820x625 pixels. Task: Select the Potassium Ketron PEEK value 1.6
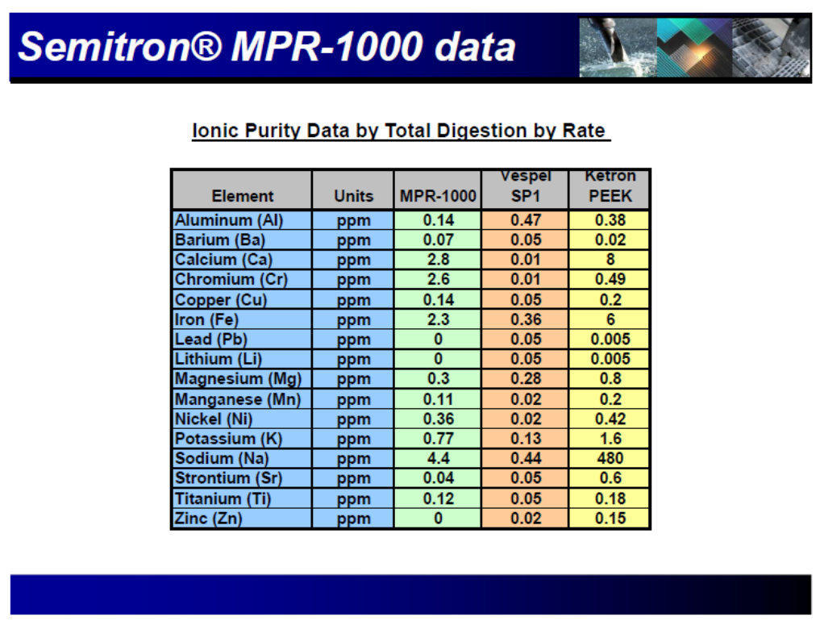click(x=610, y=439)
